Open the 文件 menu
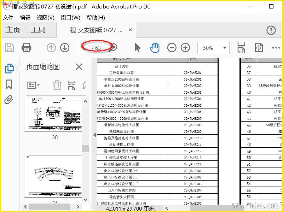 point(8,18)
